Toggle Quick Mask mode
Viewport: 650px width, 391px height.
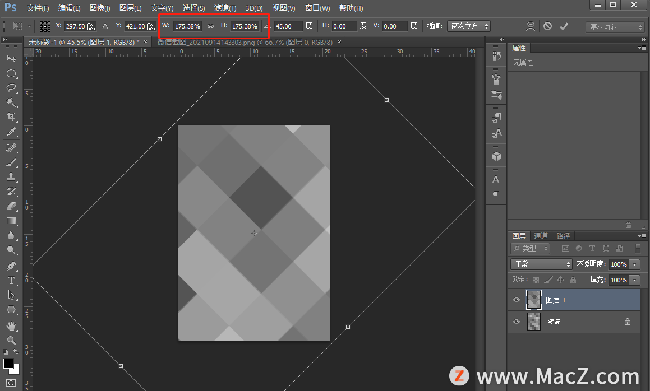tap(11, 383)
